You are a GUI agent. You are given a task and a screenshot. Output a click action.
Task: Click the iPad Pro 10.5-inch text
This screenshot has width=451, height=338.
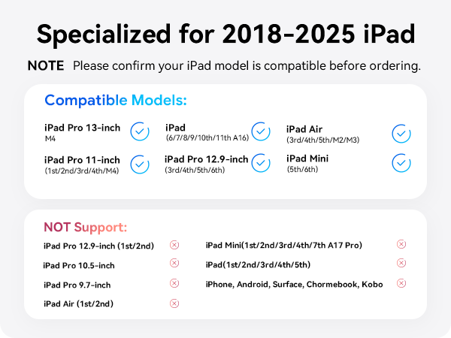coord(79,265)
